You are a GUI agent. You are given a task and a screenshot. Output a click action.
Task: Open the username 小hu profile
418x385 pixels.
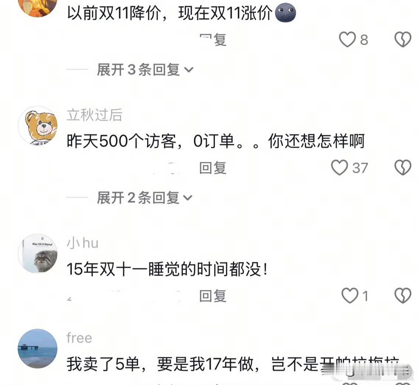(83, 243)
